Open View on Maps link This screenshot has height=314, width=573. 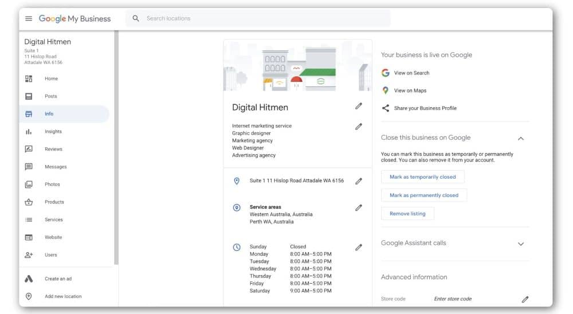(x=410, y=91)
